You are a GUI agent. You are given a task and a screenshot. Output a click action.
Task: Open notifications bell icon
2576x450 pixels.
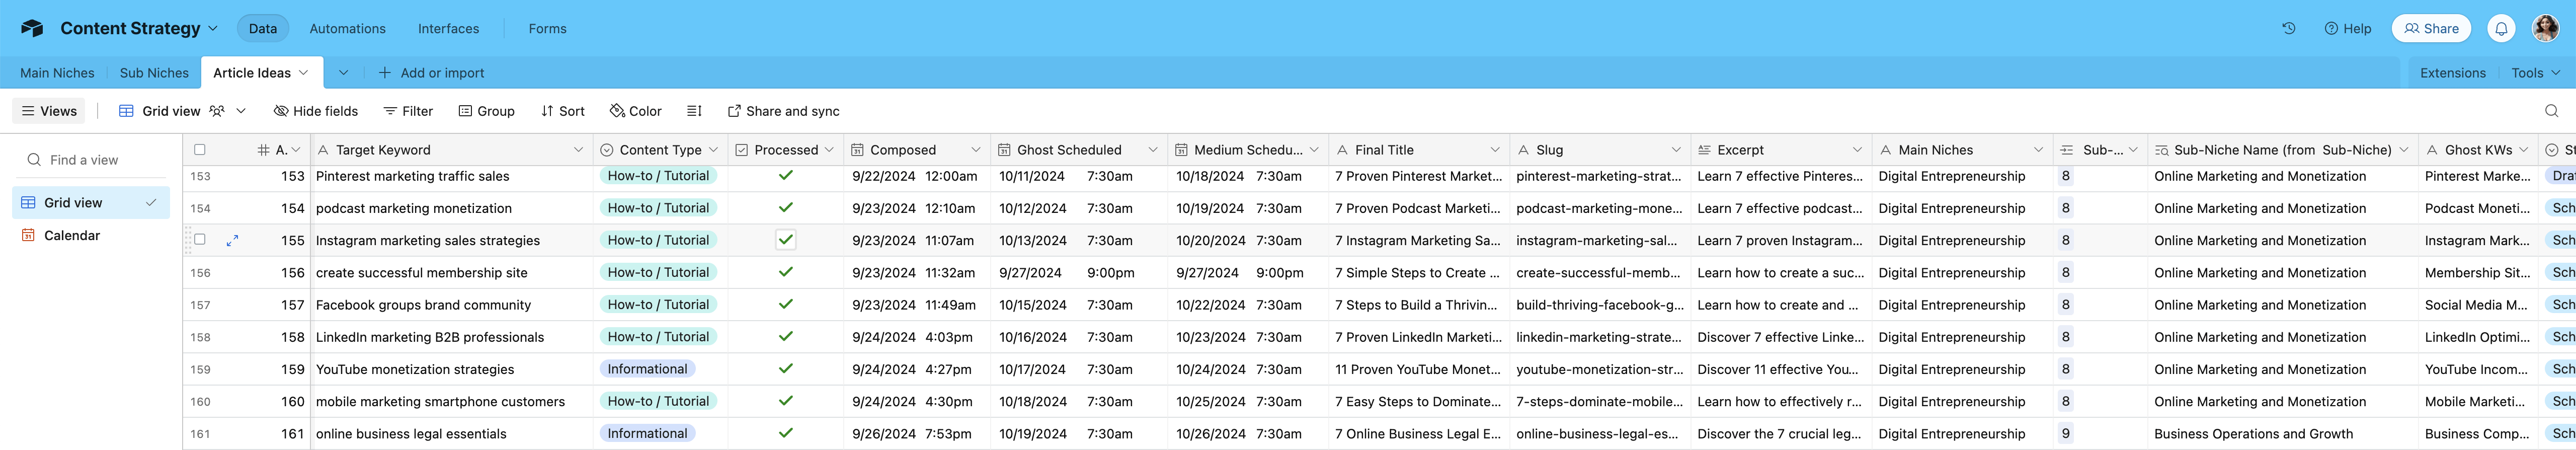[2501, 28]
